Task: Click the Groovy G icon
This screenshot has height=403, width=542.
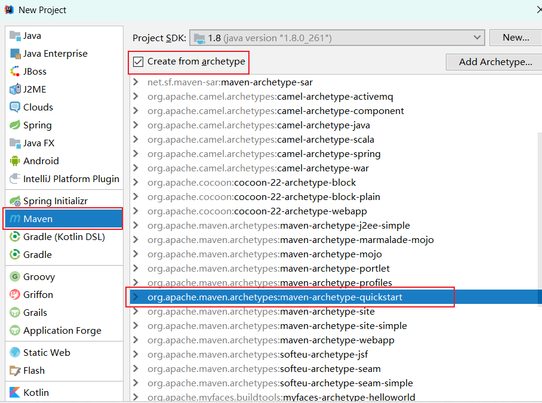Action: [x=15, y=276]
